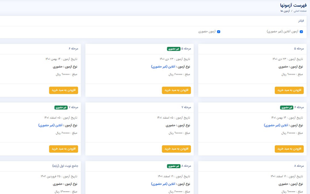Click the ۶۰۰۰۰۰ ریال price in online مرحله ۵ card
Viewport: 310px width, 194px height.
click(176, 75)
